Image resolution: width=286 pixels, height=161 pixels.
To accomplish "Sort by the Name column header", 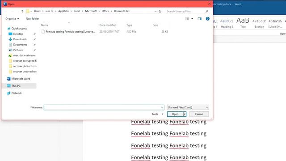I will click(x=45, y=25).
